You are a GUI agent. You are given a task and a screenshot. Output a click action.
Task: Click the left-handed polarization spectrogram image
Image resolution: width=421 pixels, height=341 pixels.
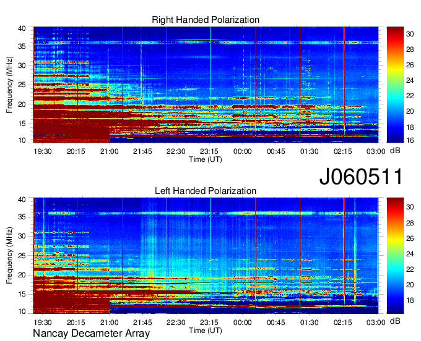pyautogui.click(x=206, y=256)
